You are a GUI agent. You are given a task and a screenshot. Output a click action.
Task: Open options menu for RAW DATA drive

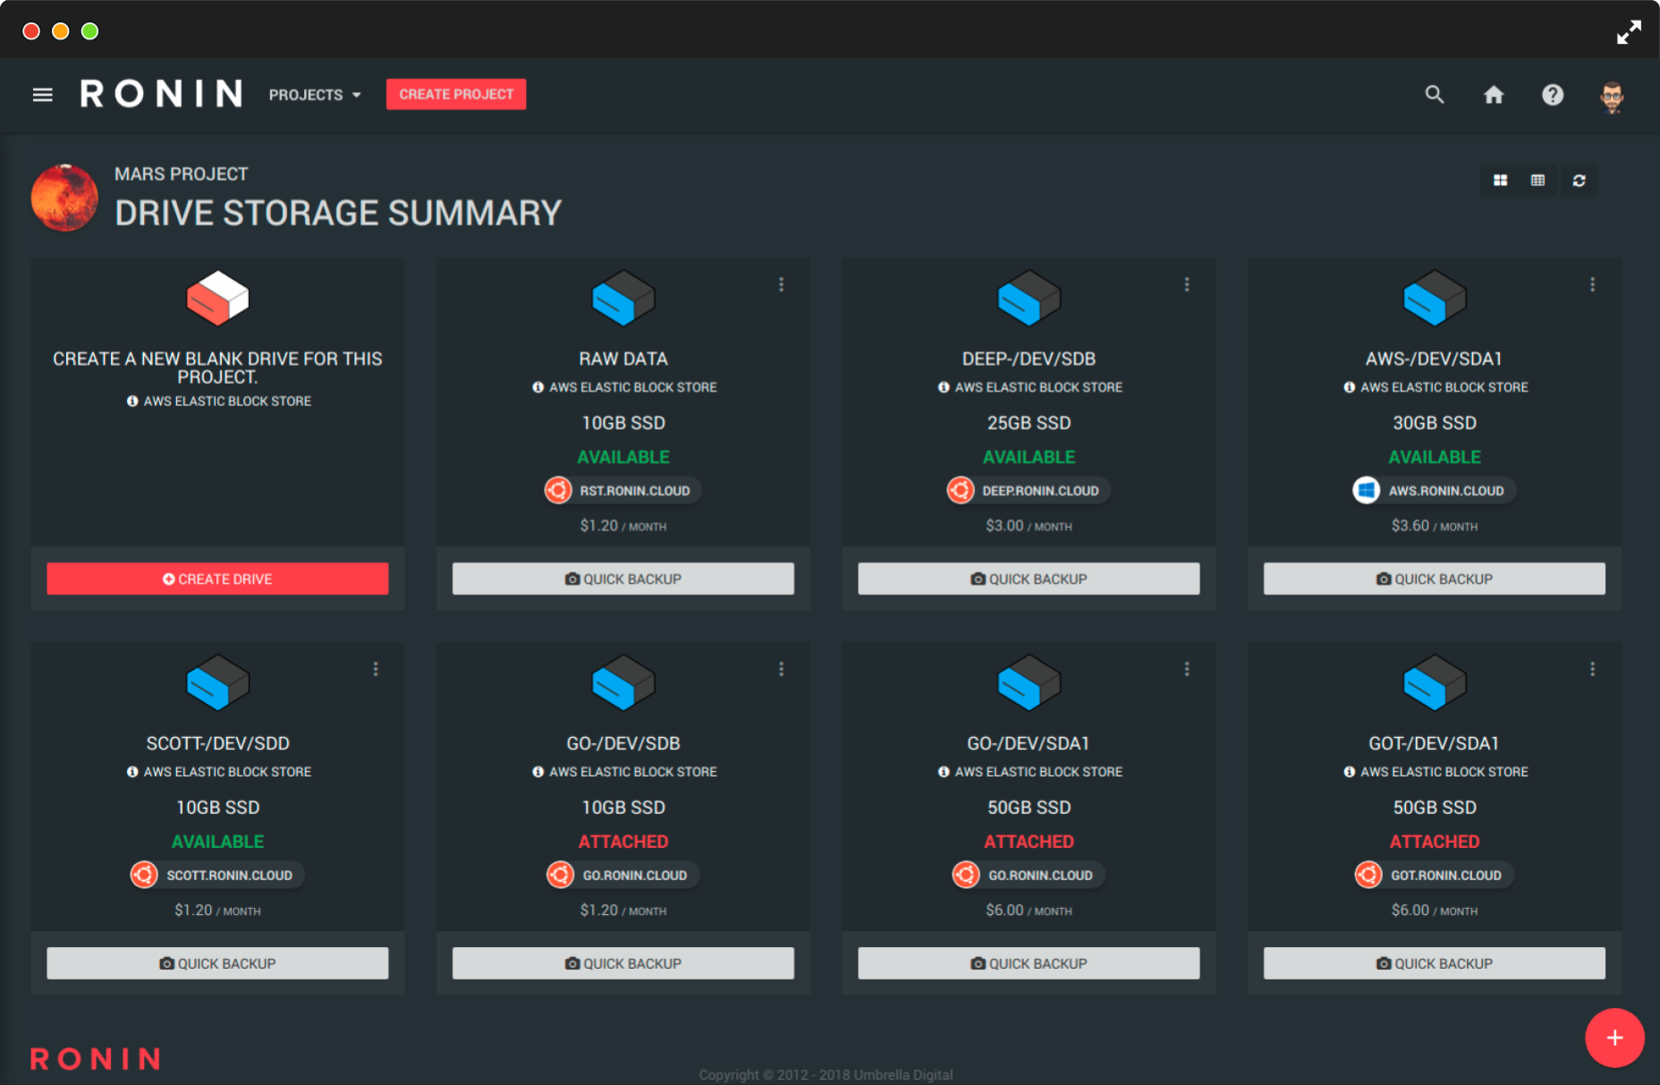click(781, 284)
